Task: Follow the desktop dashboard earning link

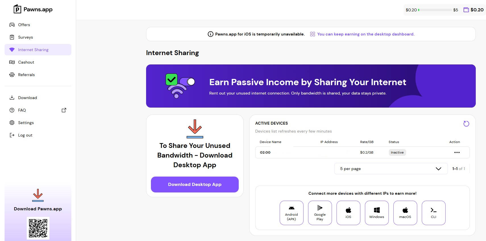Action: 365,34
